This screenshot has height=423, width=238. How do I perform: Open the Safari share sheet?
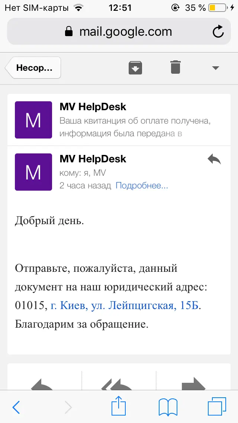pyautogui.click(x=119, y=406)
